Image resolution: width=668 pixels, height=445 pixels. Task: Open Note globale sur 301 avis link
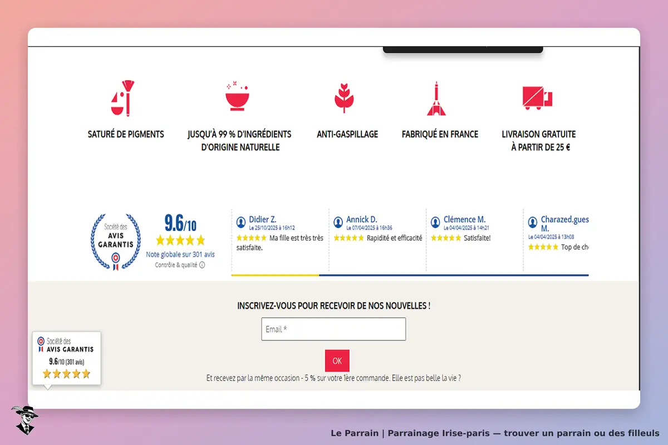point(180,255)
